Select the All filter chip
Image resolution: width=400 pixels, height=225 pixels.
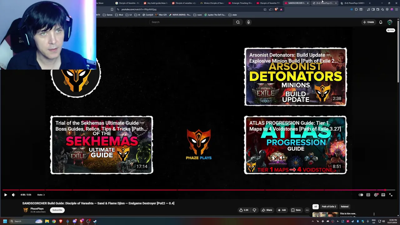[x=316, y=207]
